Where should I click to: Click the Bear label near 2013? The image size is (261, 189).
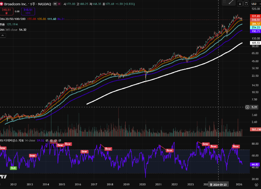pyautogui.click(x=32, y=156)
